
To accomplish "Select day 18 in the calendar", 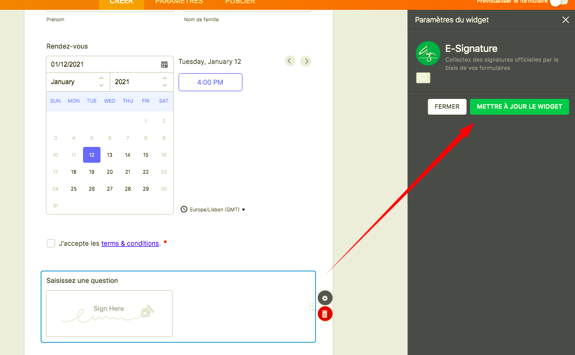I will (x=74, y=171).
